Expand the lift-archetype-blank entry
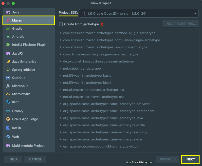 [x=60, y=82]
